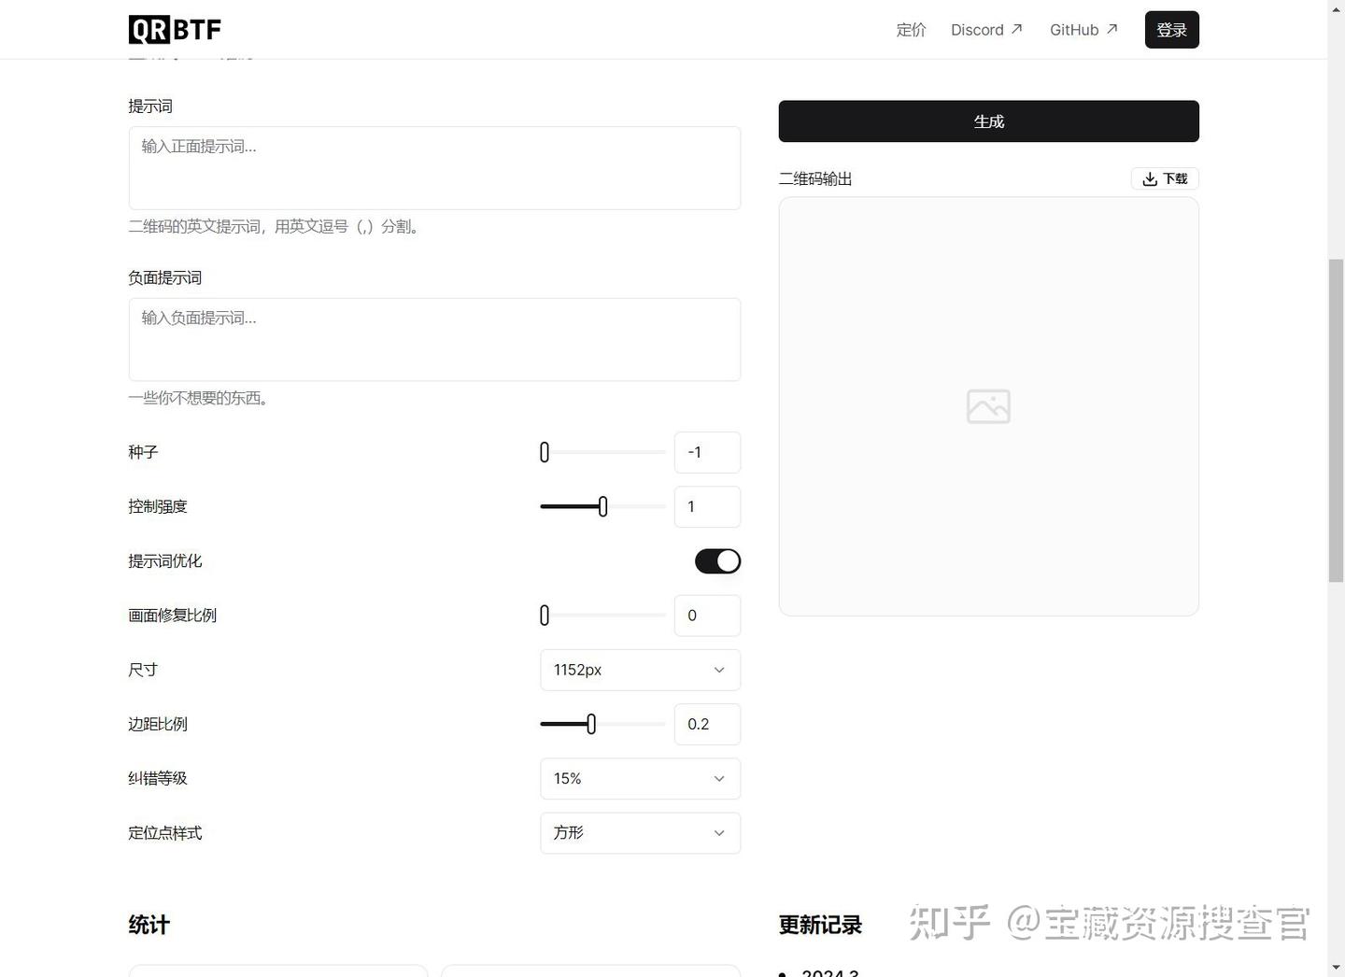1345x977 pixels.
Task: Click the 种子 seed value field
Action: (707, 452)
